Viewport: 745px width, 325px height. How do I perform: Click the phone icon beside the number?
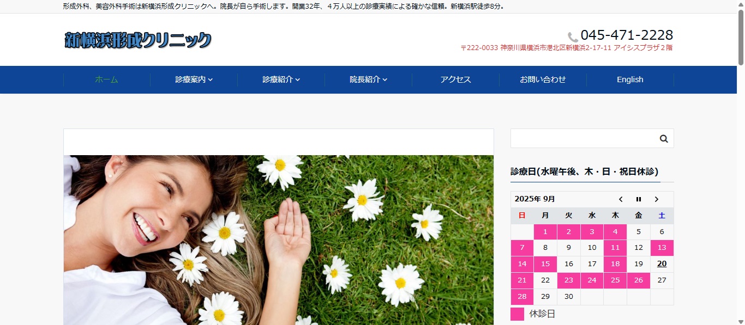click(573, 37)
